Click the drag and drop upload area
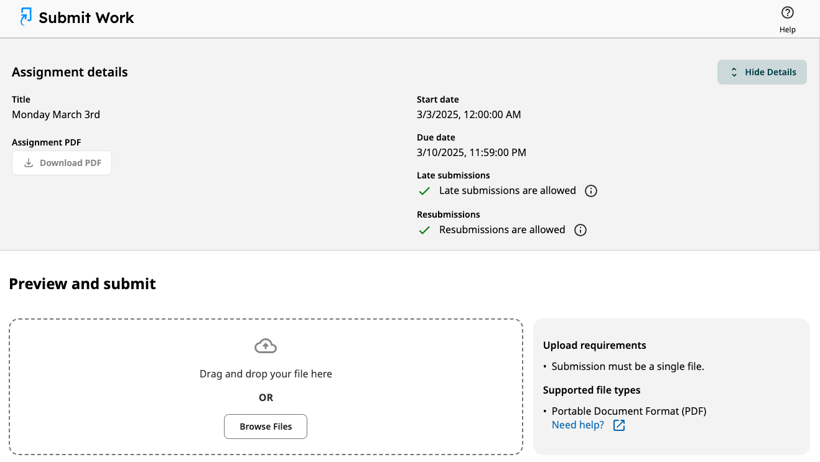The height and width of the screenshot is (462, 820). click(x=266, y=387)
